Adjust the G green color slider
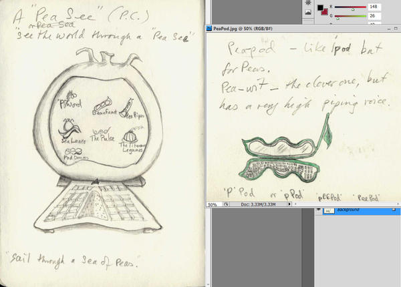 350,17
